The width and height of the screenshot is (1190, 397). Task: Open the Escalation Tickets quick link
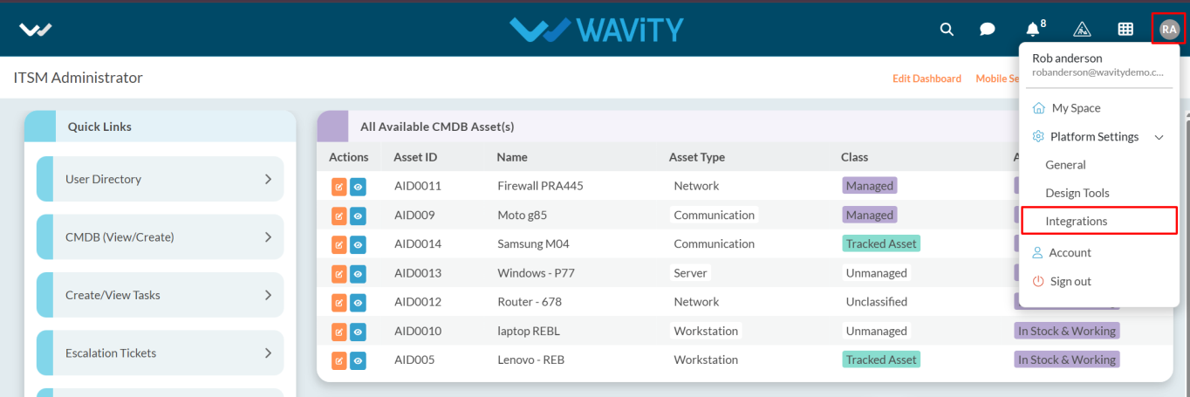coord(161,353)
